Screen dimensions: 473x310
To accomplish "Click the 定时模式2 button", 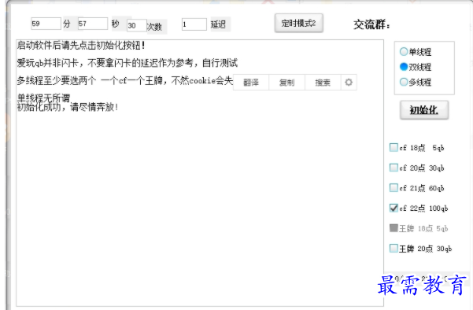I will (298, 24).
